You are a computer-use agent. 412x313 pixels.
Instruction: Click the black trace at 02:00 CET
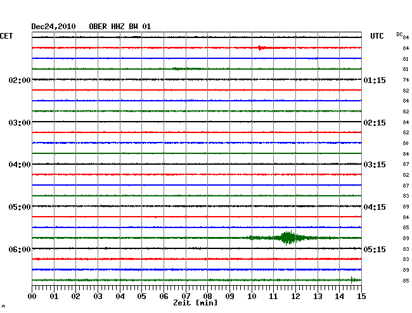[196, 79]
